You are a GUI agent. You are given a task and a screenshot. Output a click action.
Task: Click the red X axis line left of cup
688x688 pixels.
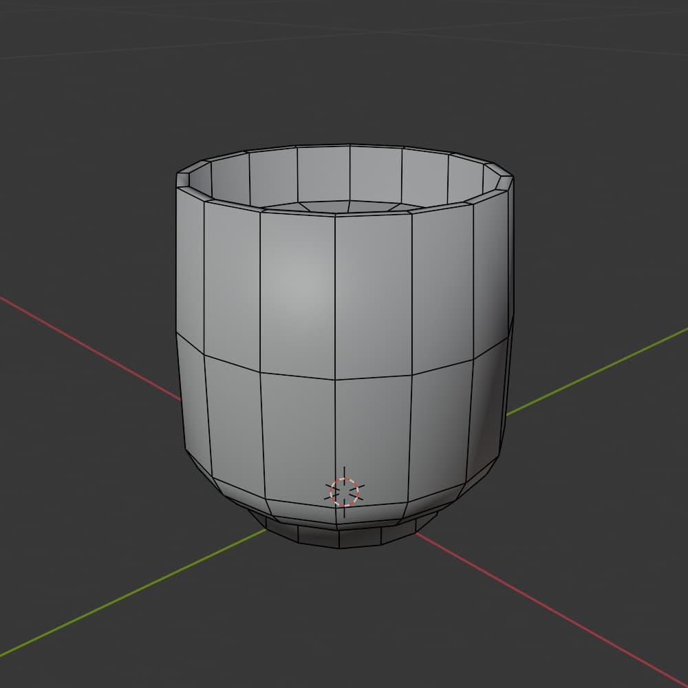click(90, 348)
